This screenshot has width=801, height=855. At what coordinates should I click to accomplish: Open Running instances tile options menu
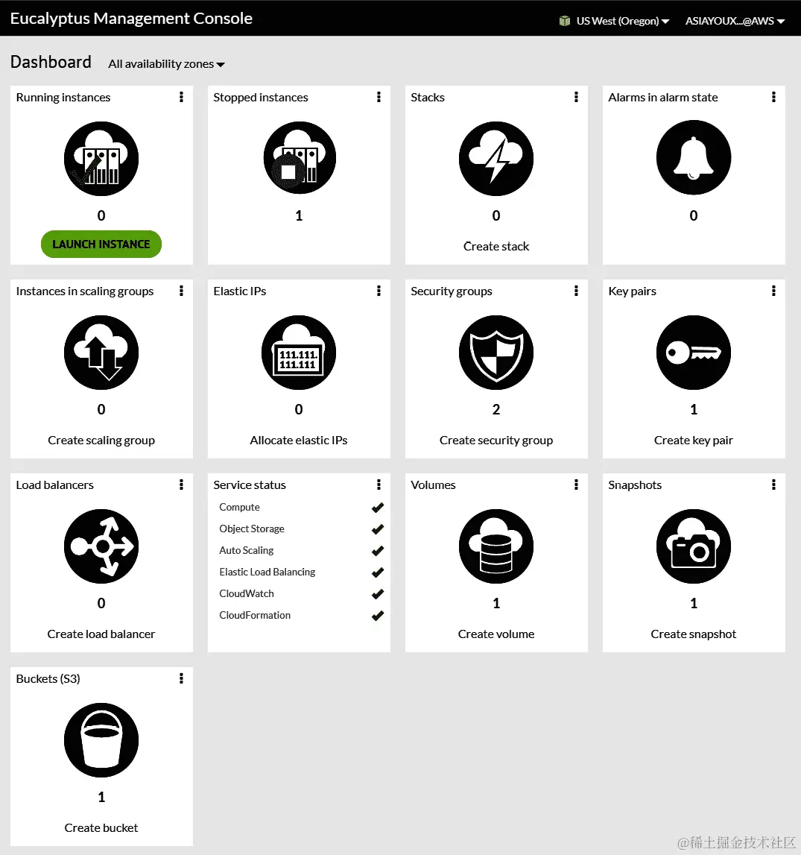[x=182, y=97]
